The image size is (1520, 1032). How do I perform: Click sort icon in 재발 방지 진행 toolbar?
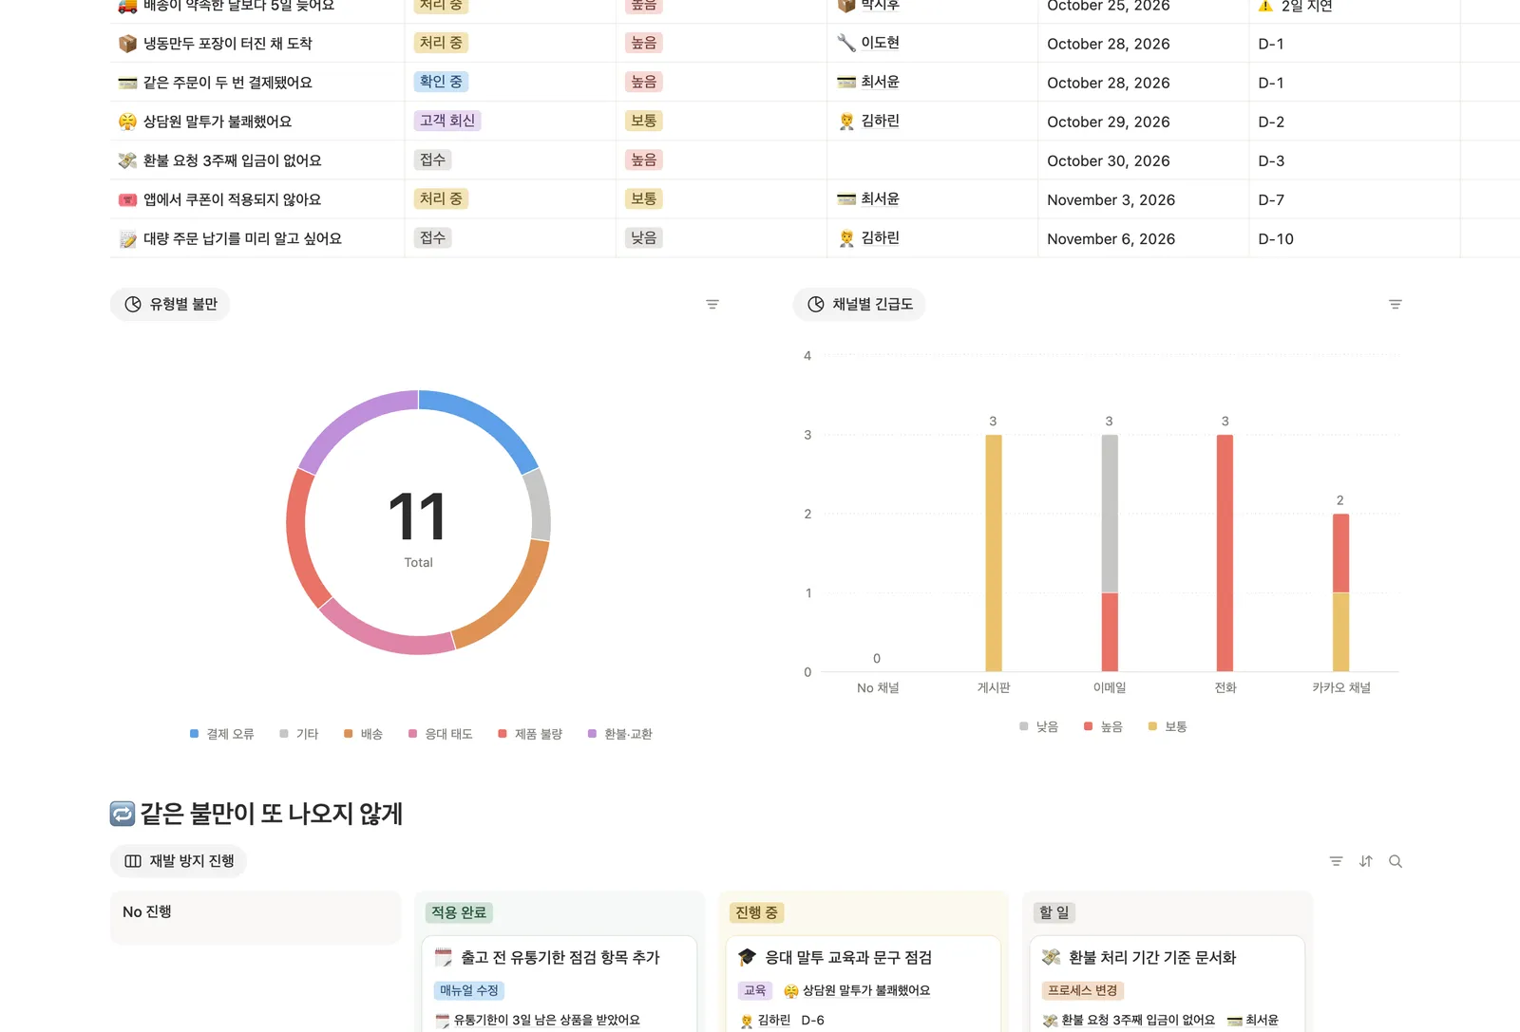[x=1365, y=861]
